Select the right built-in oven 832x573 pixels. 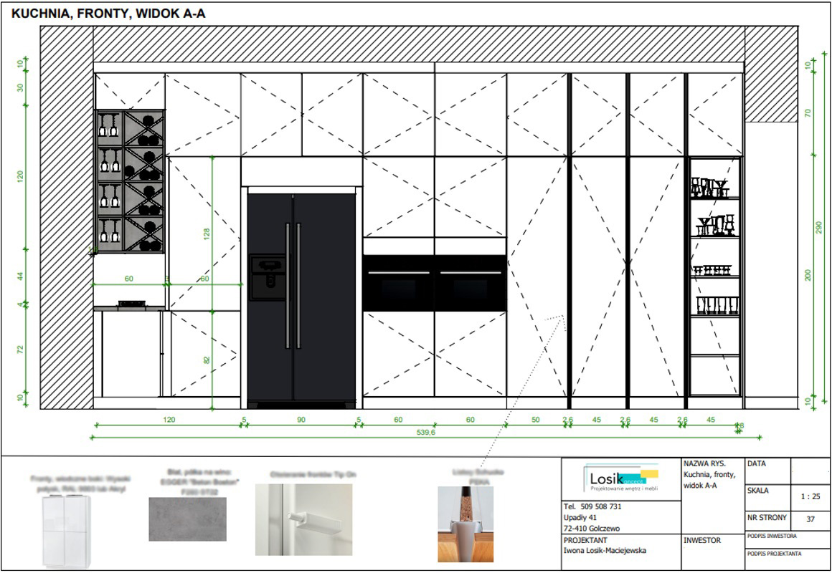pos(471,283)
